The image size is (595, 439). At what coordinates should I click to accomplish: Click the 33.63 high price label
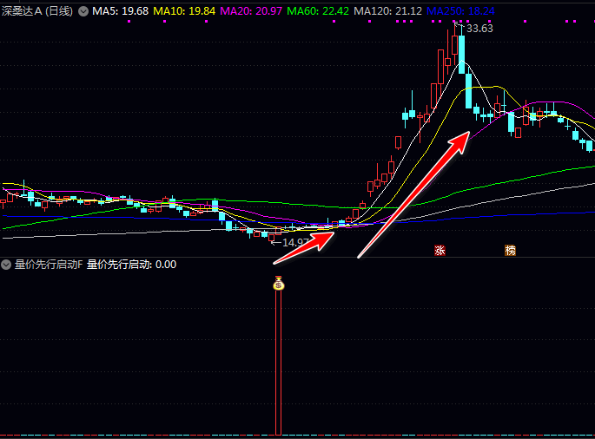(x=479, y=29)
